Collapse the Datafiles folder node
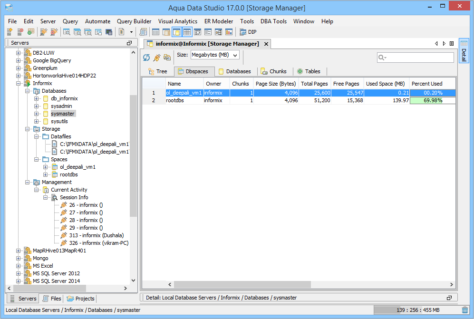The height and width of the screenshot is (319, 474). point(36,136)
